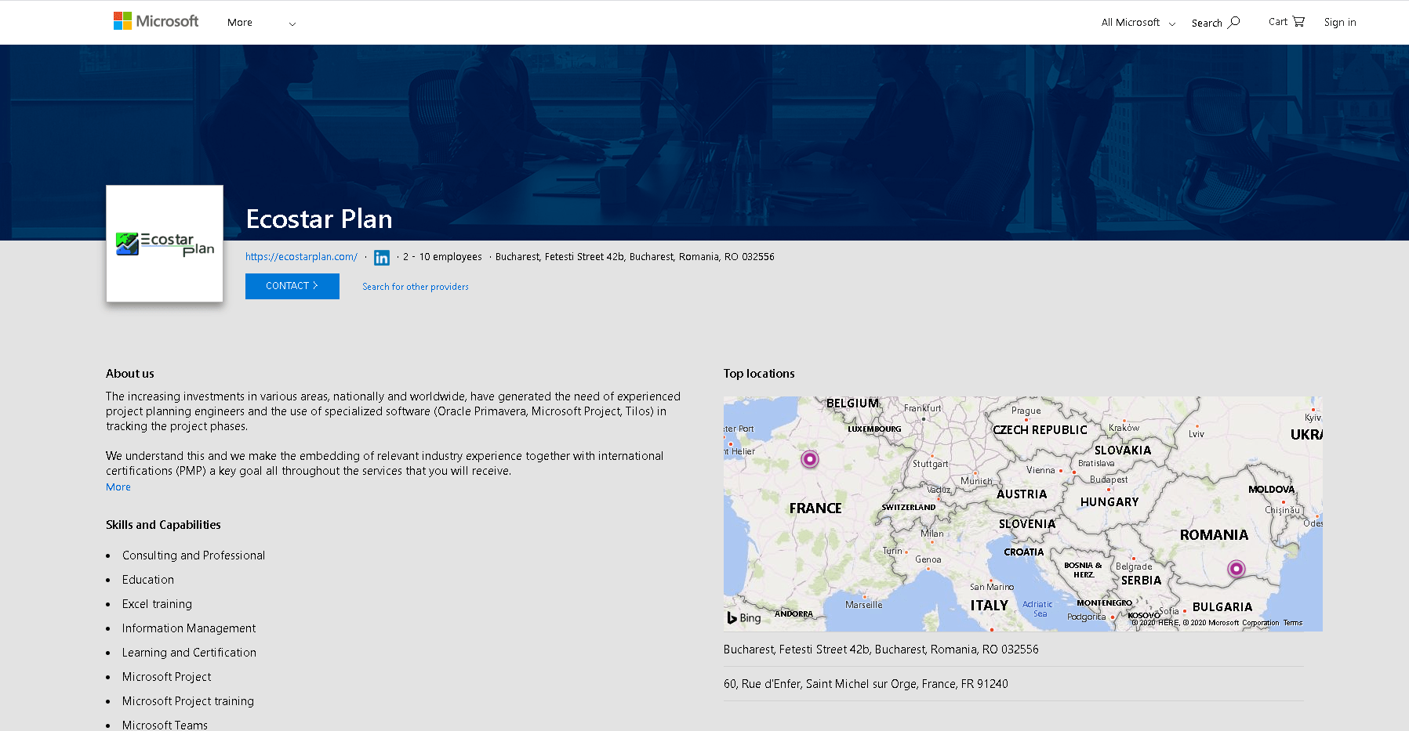The width and height of the screenshot is (1409, 731).
Task: Click 'Microsoft Teams' skill item
Action: click(165, 726)
